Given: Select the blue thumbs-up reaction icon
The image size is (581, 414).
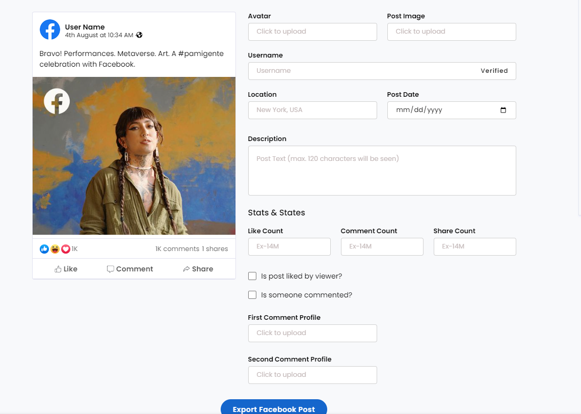Looking at the screenshot, I should 44,249.
